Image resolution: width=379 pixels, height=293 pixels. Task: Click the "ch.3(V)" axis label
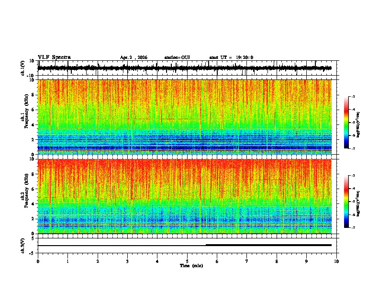click(23, 246)
